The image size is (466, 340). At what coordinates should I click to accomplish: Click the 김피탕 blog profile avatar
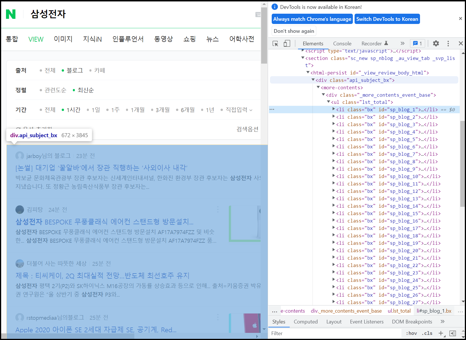(20, 210)
